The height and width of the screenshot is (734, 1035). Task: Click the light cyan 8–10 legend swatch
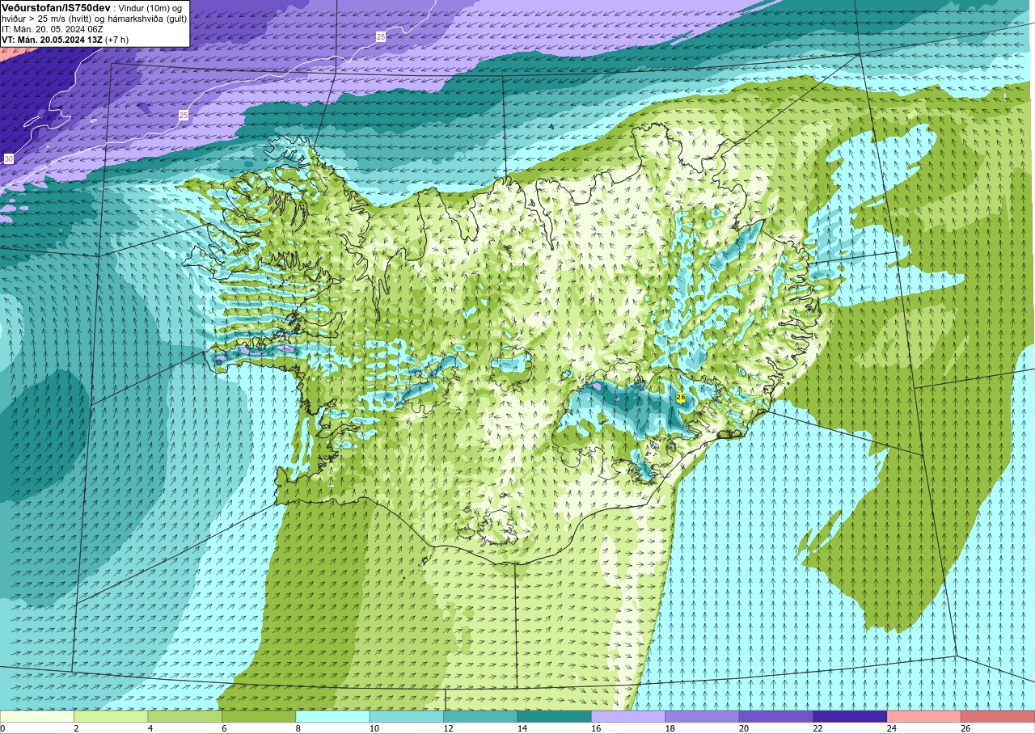[332, 716]
